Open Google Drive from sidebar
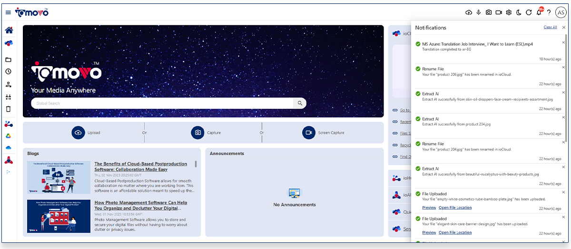The image size is (571, 249). (8, 136)
